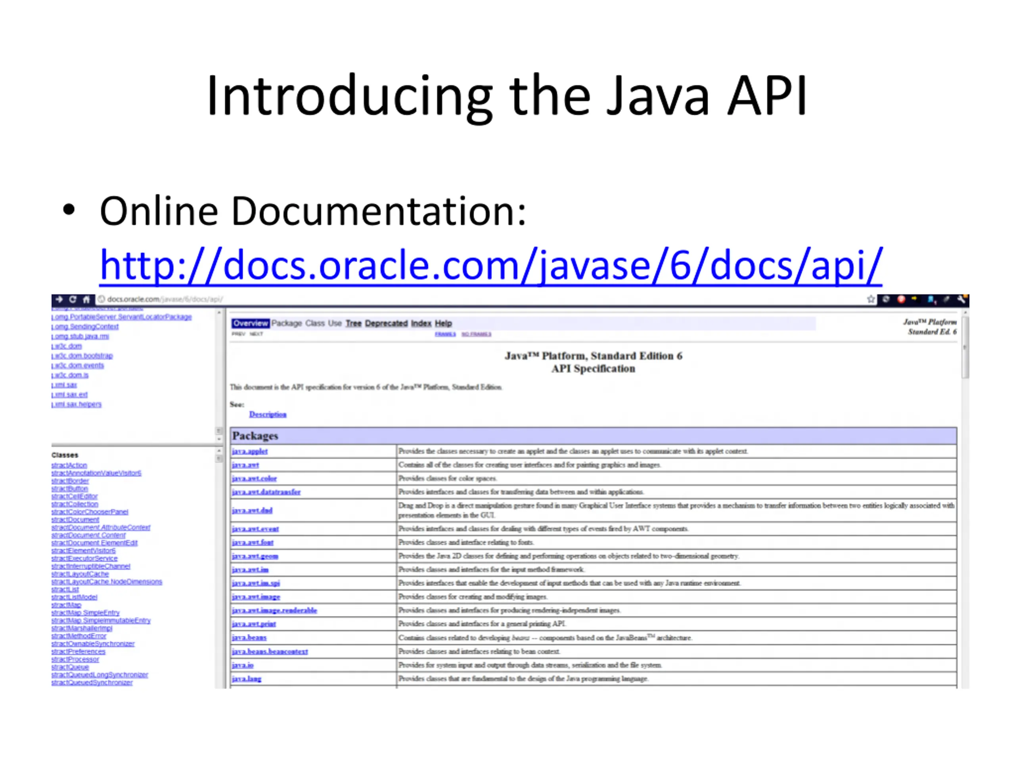Select the Class navigation item

click(x=315, y=323)
